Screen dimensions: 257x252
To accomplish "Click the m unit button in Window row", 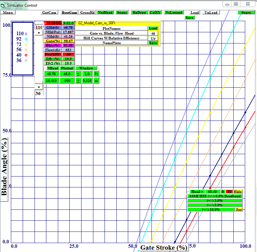I will 96,81.
